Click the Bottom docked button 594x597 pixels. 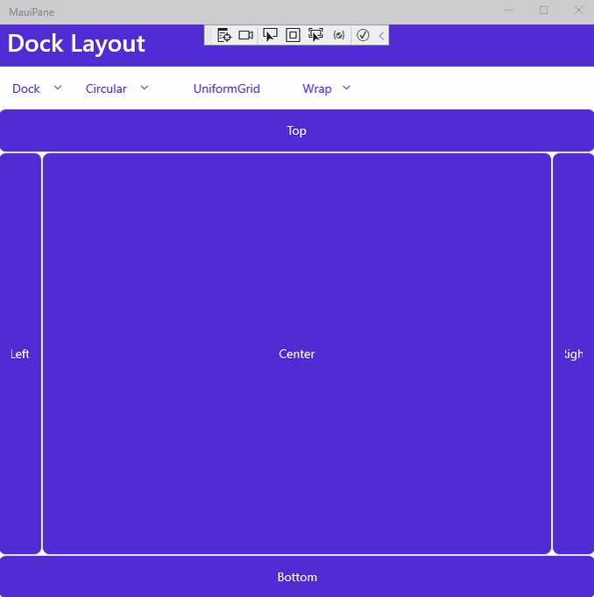(x=297, y=577)
